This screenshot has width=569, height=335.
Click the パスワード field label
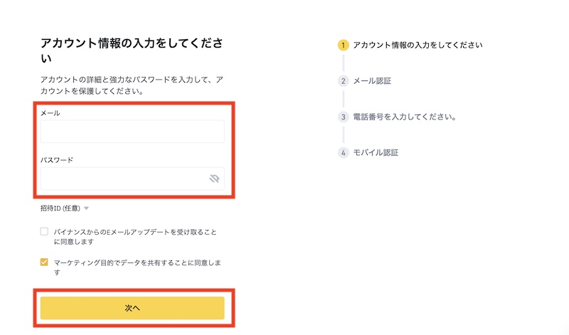pos(57,160)
